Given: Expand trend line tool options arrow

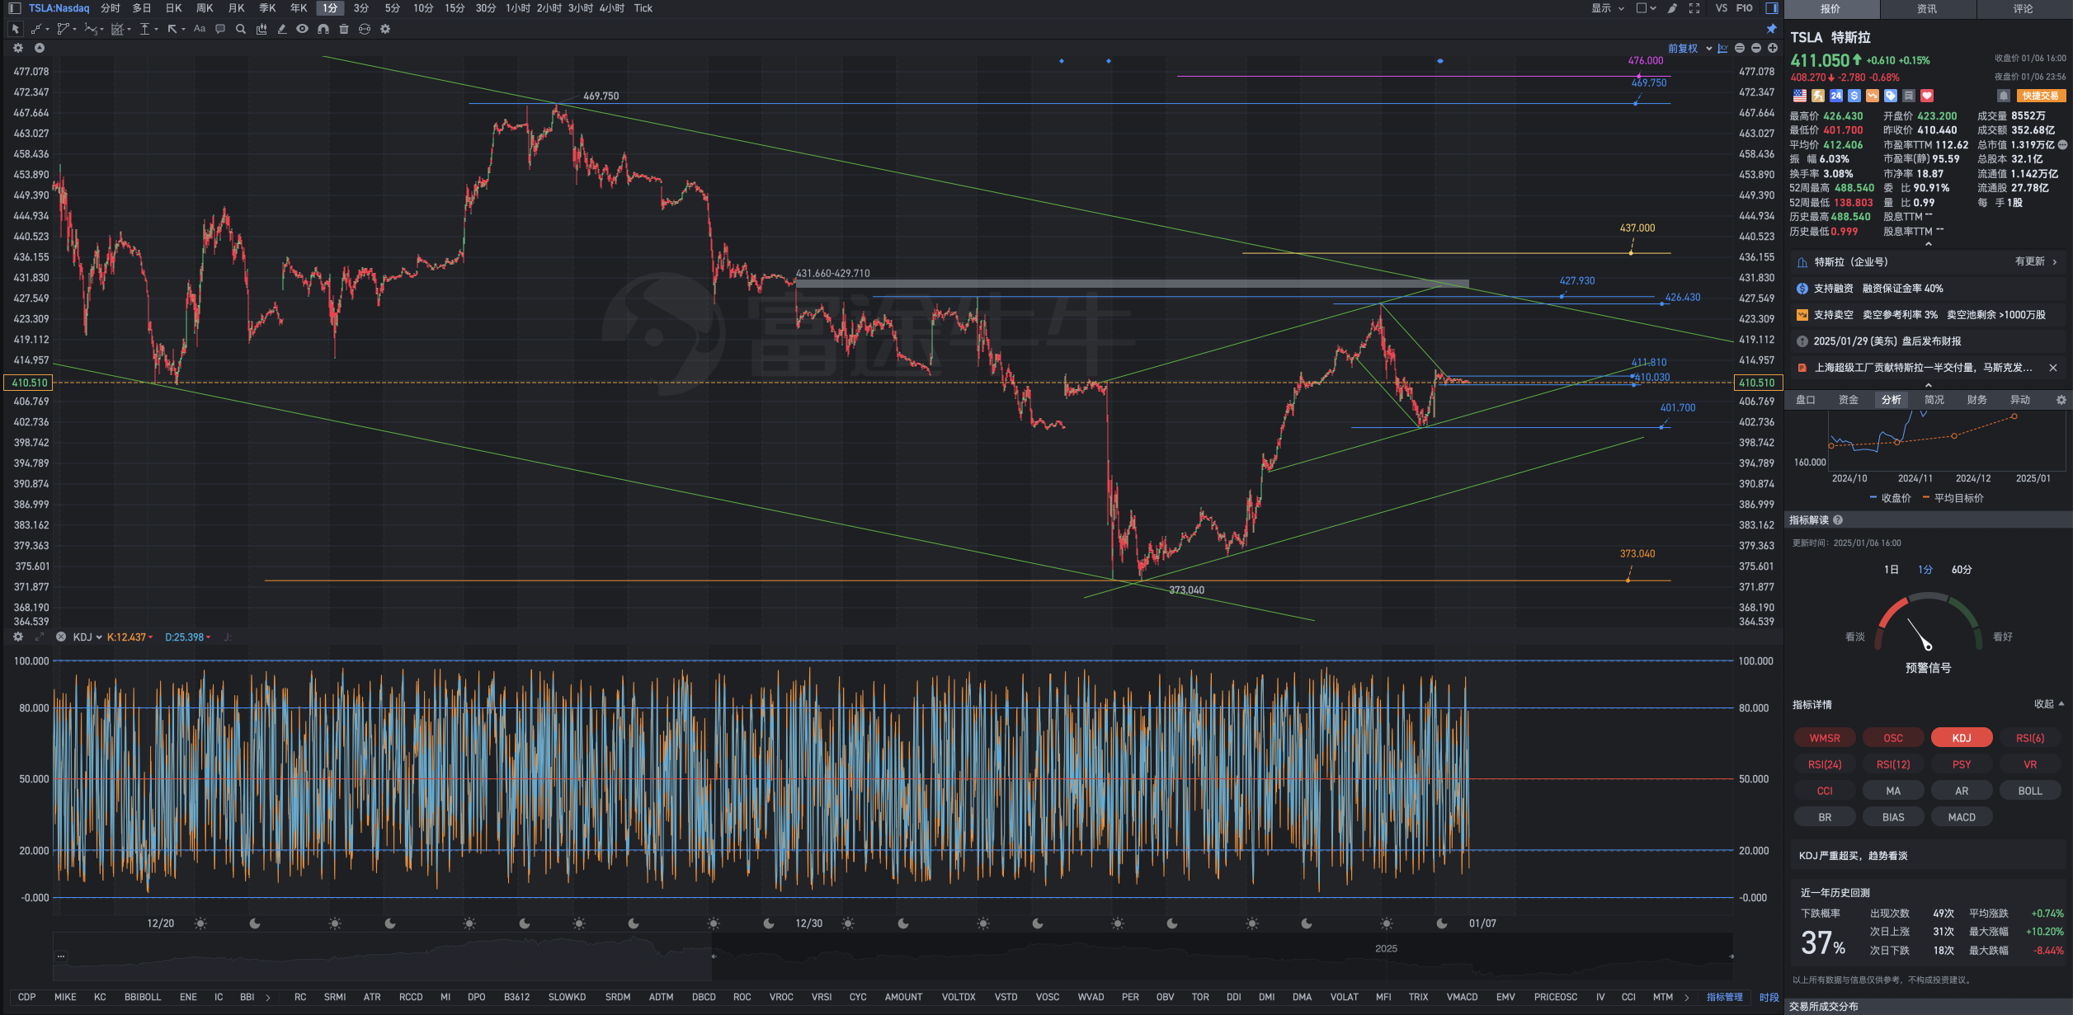Looking at the screenshot, I should [48, 30].
